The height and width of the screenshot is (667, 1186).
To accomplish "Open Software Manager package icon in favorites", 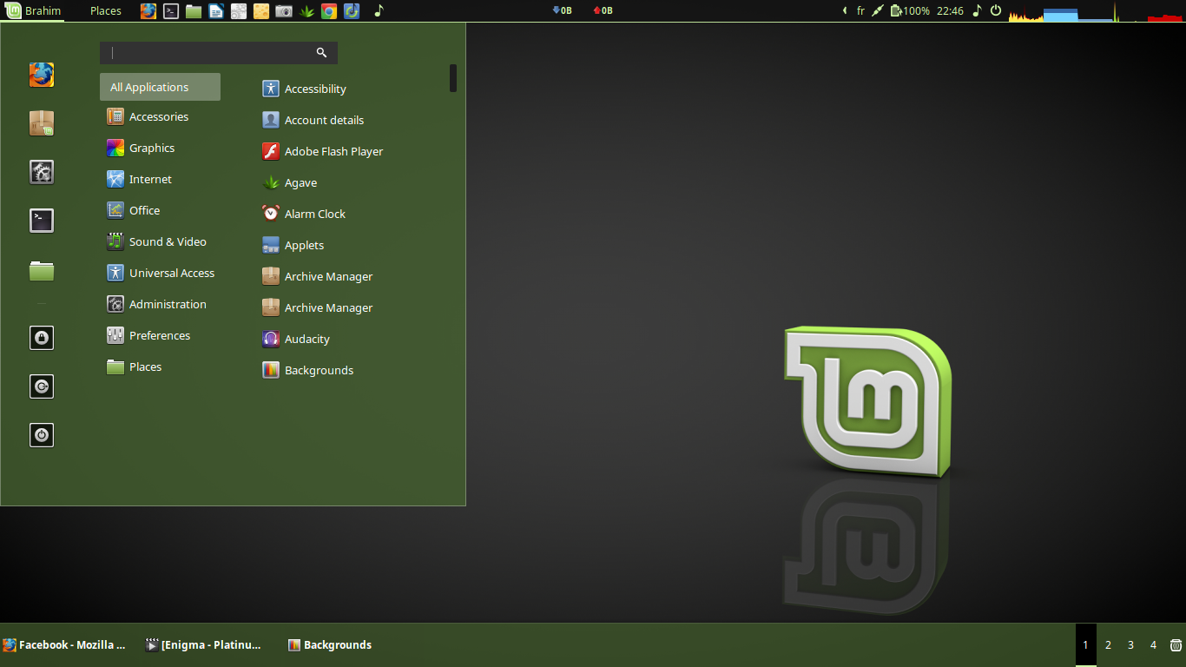I will coord(42,123).
